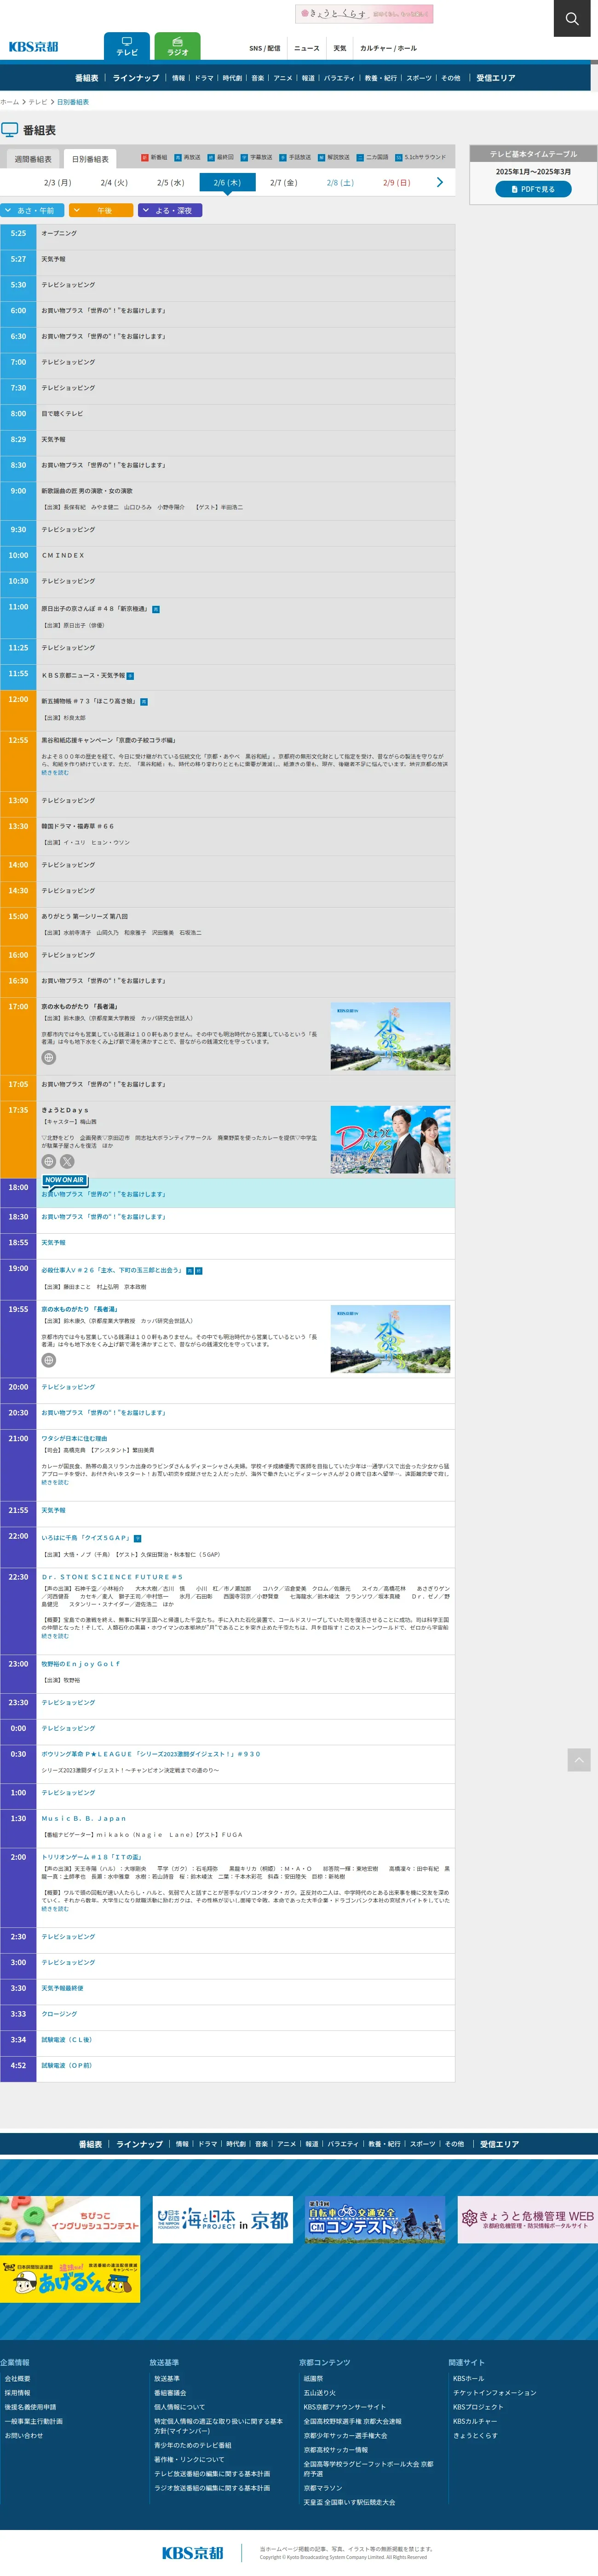Select the 2/4 (火) date tab

point(114,183)
